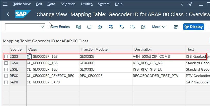The image size is (210, 106).
Task: Click the Select All icon
Action: point(111,27)
